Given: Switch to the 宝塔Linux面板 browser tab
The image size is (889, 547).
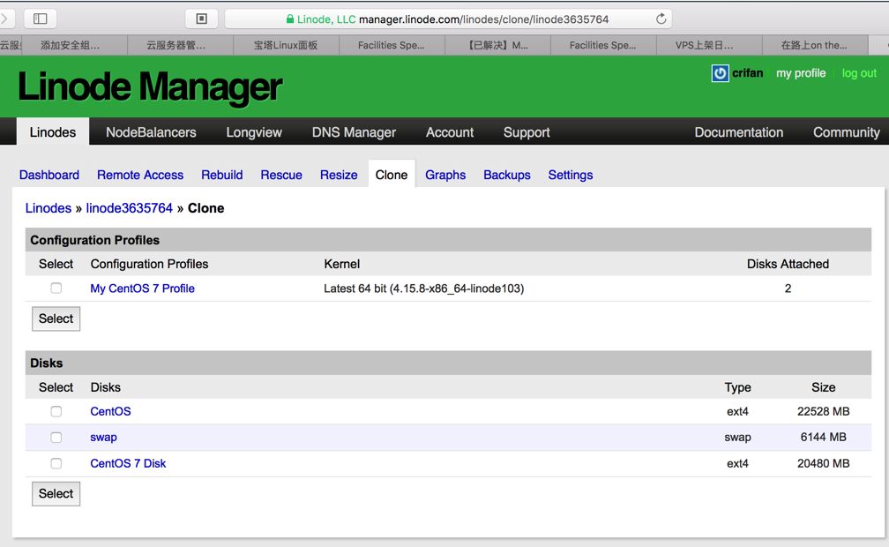Looking at the screenshot, I should click(x=286, y=45).
